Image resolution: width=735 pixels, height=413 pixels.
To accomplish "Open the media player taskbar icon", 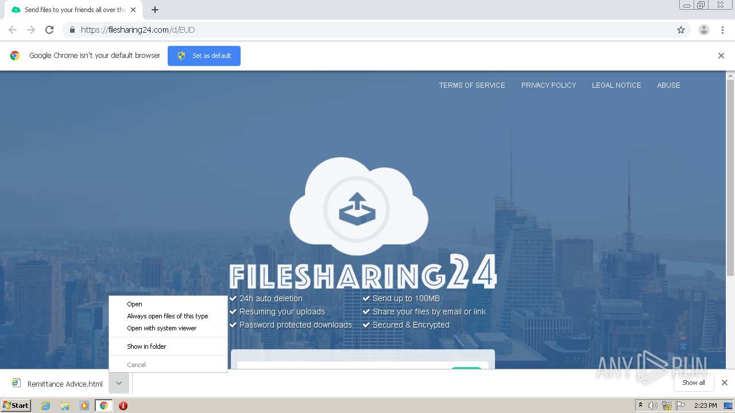I will [84, 406].
